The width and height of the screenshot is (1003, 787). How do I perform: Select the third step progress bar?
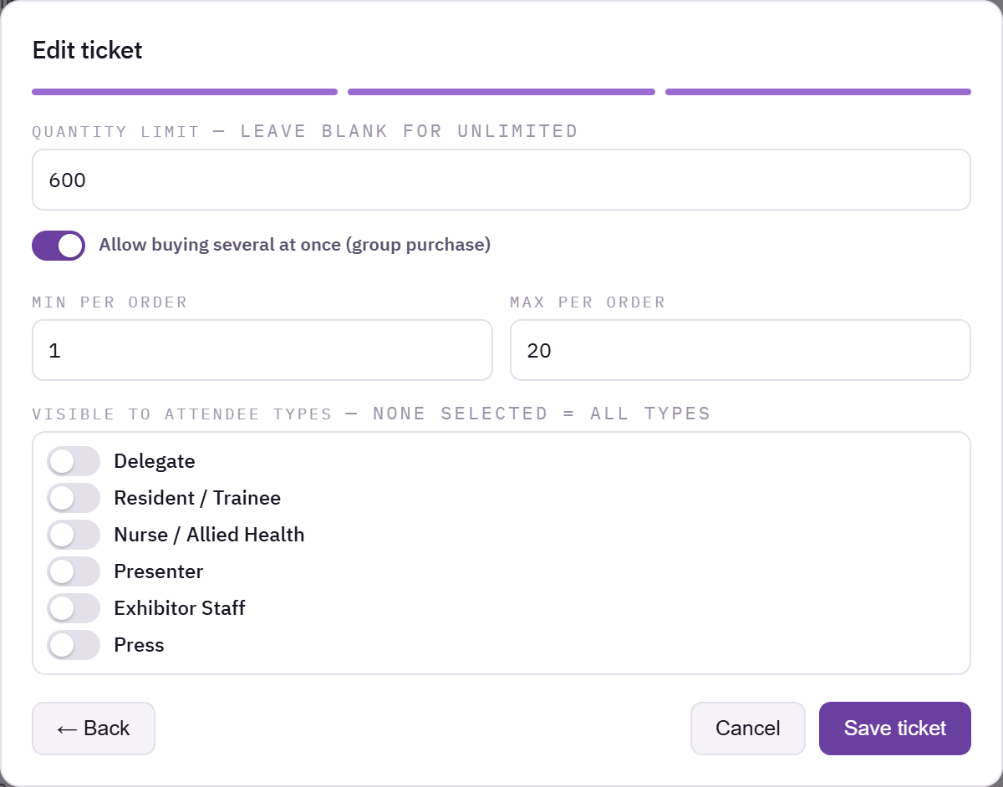pyautogui.click(x=818, y=92)
